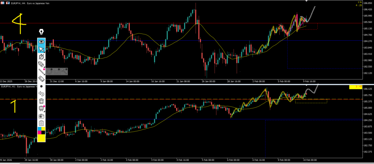Click the large yellow current color box
The height and width of the screenshot is (164, 374).
point(41,138)
